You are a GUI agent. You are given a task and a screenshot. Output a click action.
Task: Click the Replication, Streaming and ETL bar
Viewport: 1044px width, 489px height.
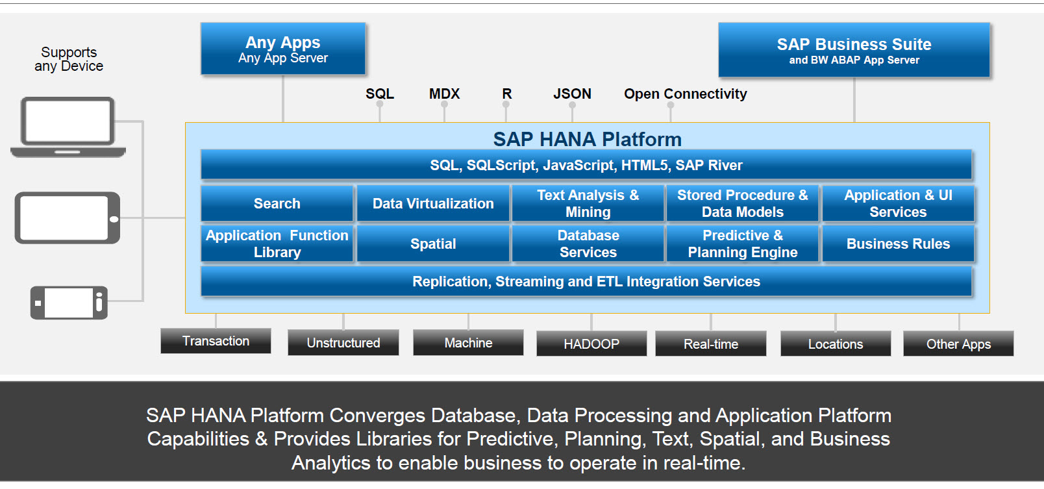[586, 281]
